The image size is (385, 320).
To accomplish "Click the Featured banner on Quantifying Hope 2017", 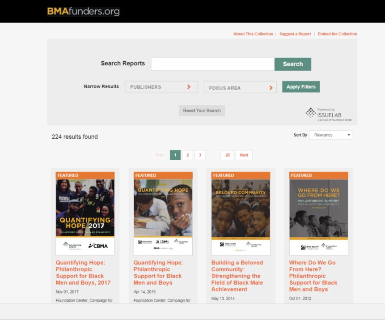I will click(85, 175).
